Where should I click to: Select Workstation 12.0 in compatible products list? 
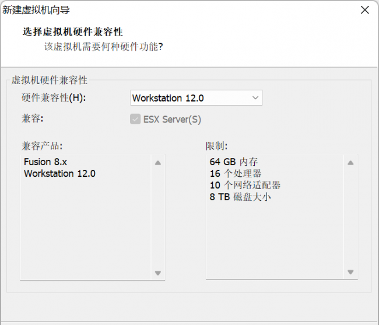click(59, 173)
